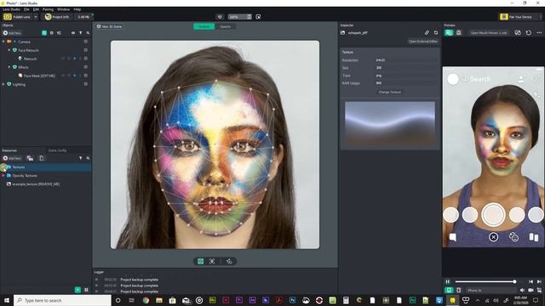Toggle blue component icon on Face Mask row

(x=74, y=76)
